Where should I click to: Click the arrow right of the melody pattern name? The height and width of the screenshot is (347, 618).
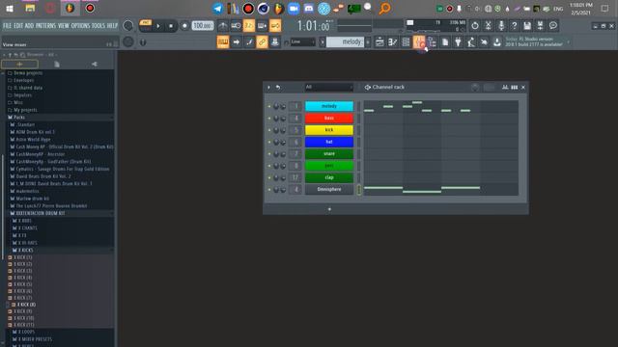368,41
